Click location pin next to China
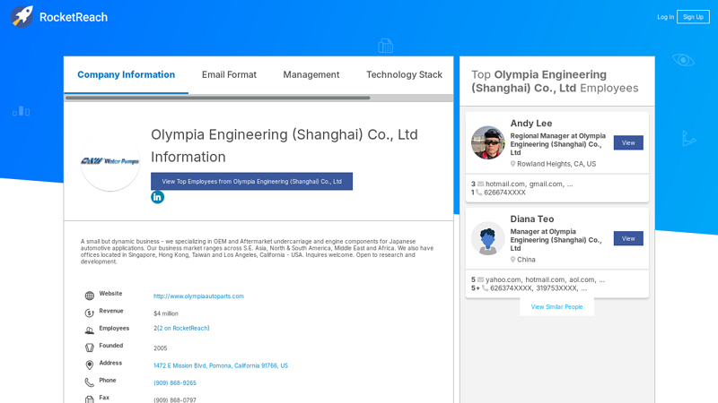 512,260
